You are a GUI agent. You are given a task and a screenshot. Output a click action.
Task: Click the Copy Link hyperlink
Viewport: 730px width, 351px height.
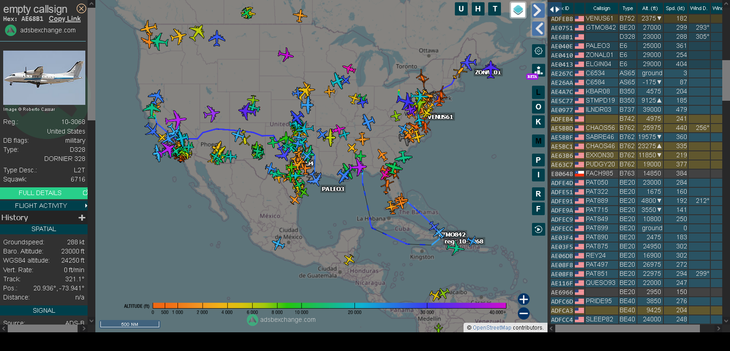click(x=65, y=19)
